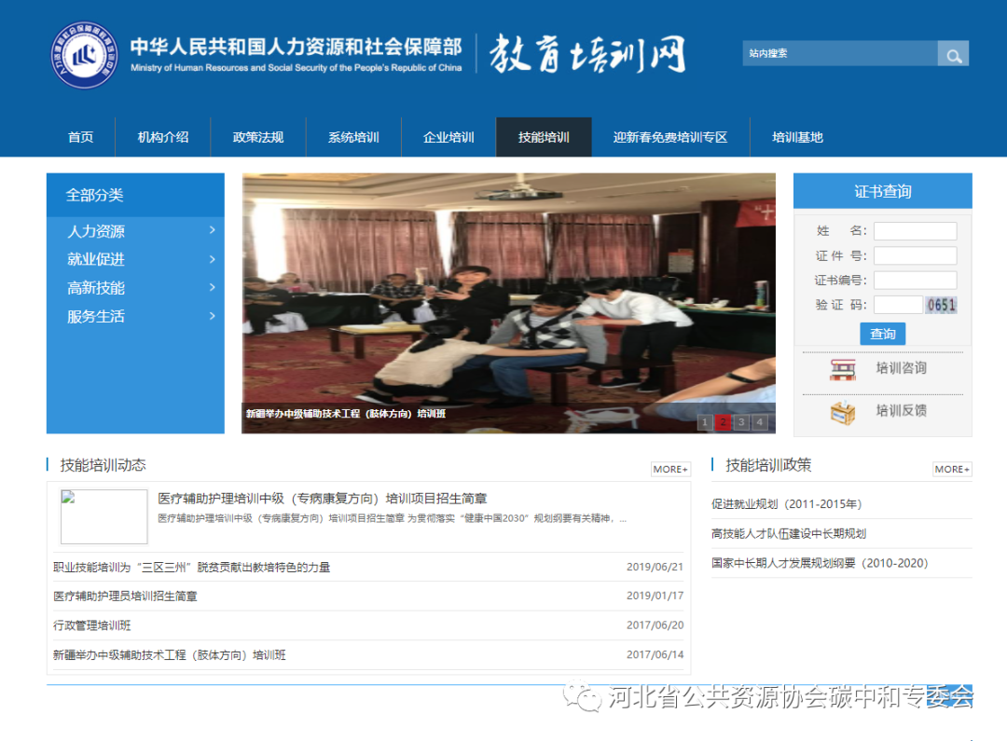
Task: Select slide 3 in the carousel pager
Action: click(741, 422)
